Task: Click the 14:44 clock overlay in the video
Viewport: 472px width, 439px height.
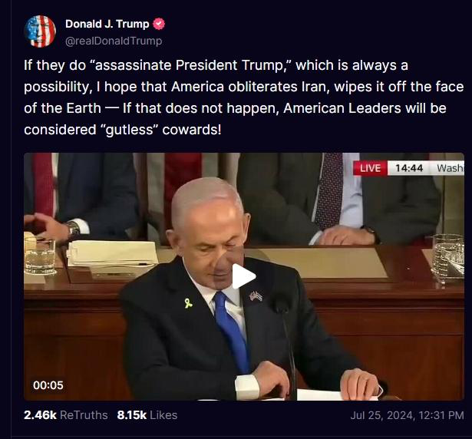Action: (x=409, y=168)
